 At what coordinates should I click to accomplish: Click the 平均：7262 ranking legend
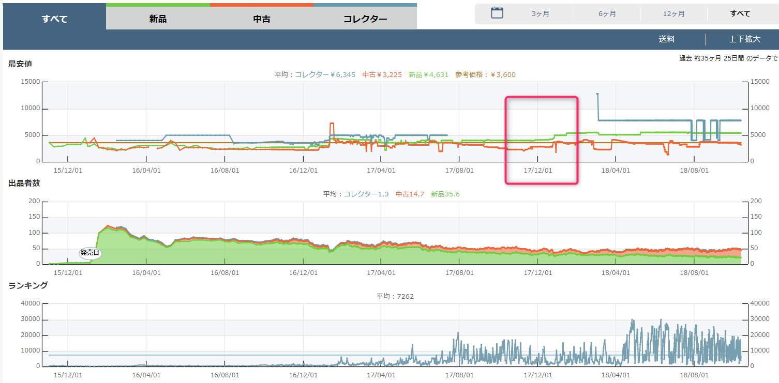[x=395, y=297]
